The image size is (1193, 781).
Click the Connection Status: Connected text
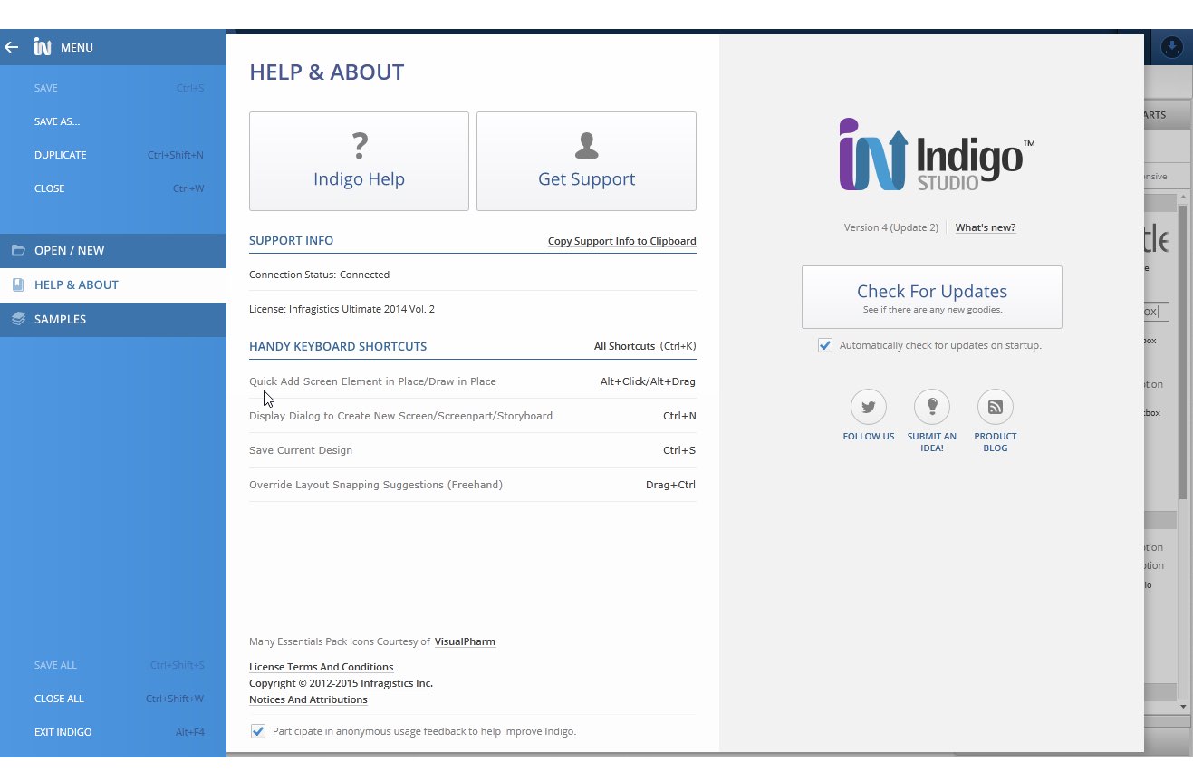(319, 275)
